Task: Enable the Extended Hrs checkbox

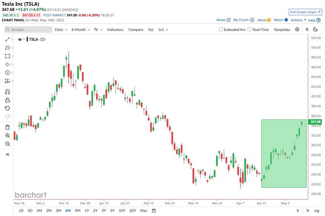Action: pos(221,30)
